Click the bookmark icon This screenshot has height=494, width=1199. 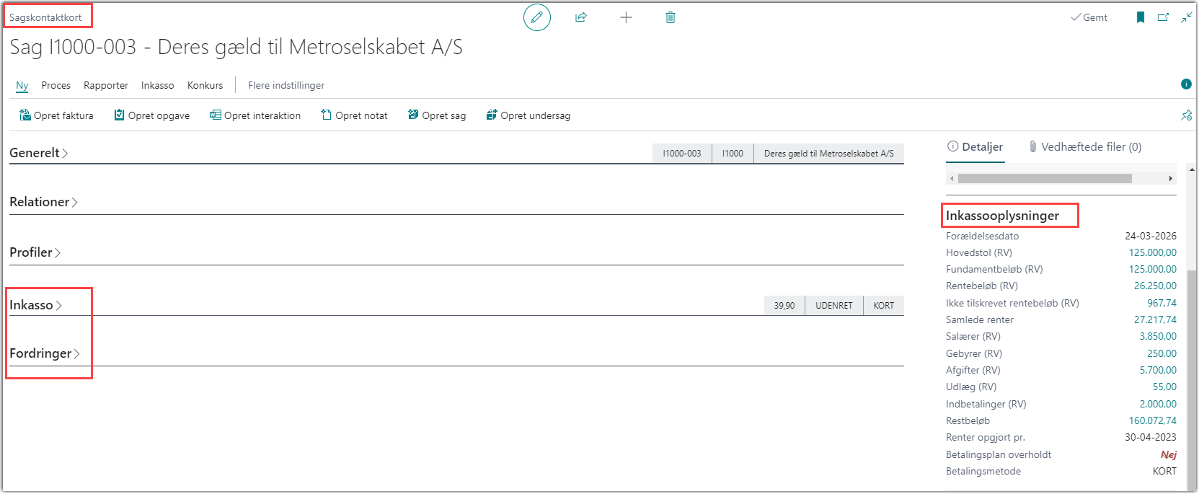click(1141, 17)
